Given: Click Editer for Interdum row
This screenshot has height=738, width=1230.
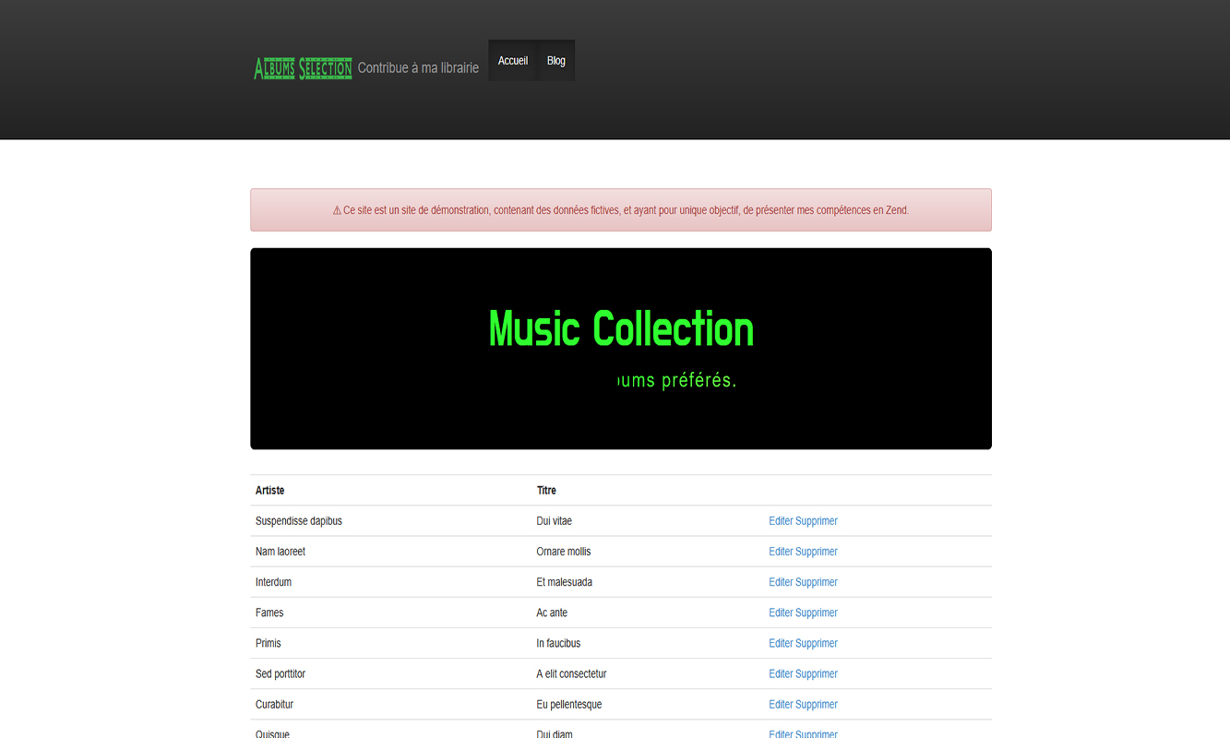Looking at the screenshot, I should tap(781, 582).
